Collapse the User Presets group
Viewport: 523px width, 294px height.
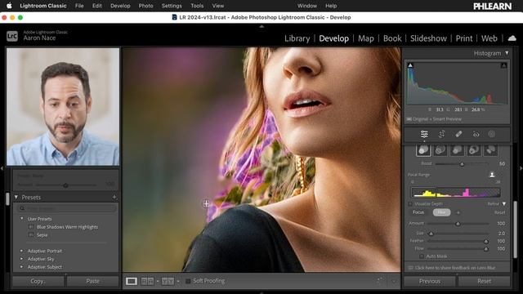point(22,219)
